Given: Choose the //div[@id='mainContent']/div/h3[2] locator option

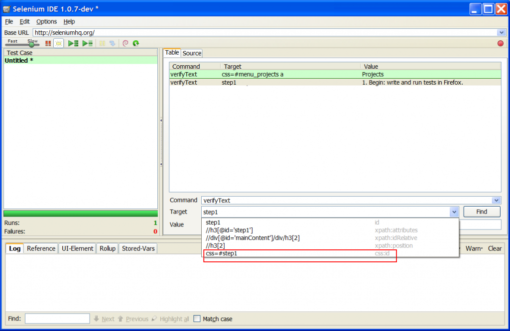Looking at the screenshot, I should 330,238.
